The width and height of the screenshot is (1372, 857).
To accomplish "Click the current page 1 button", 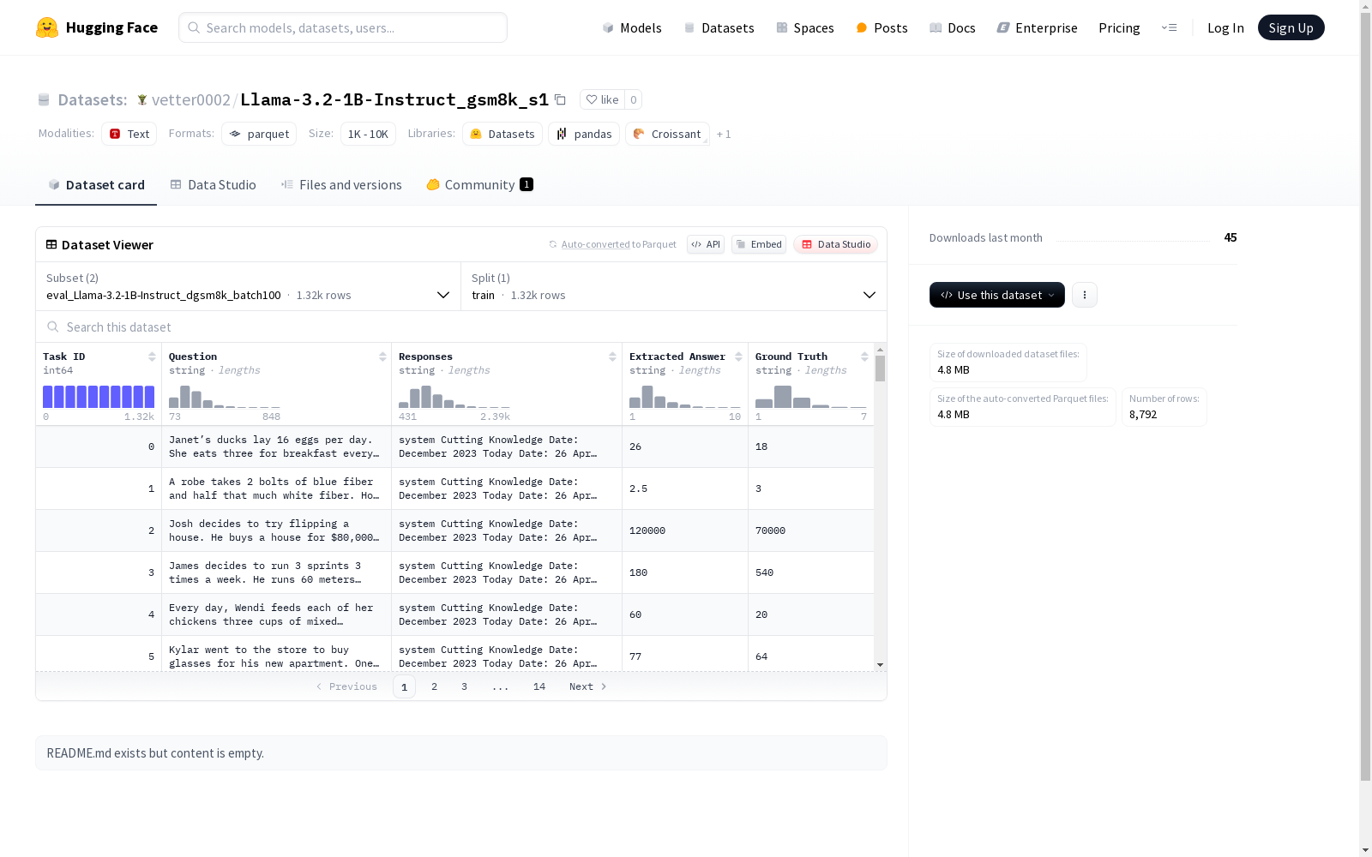I will [405, 686].
